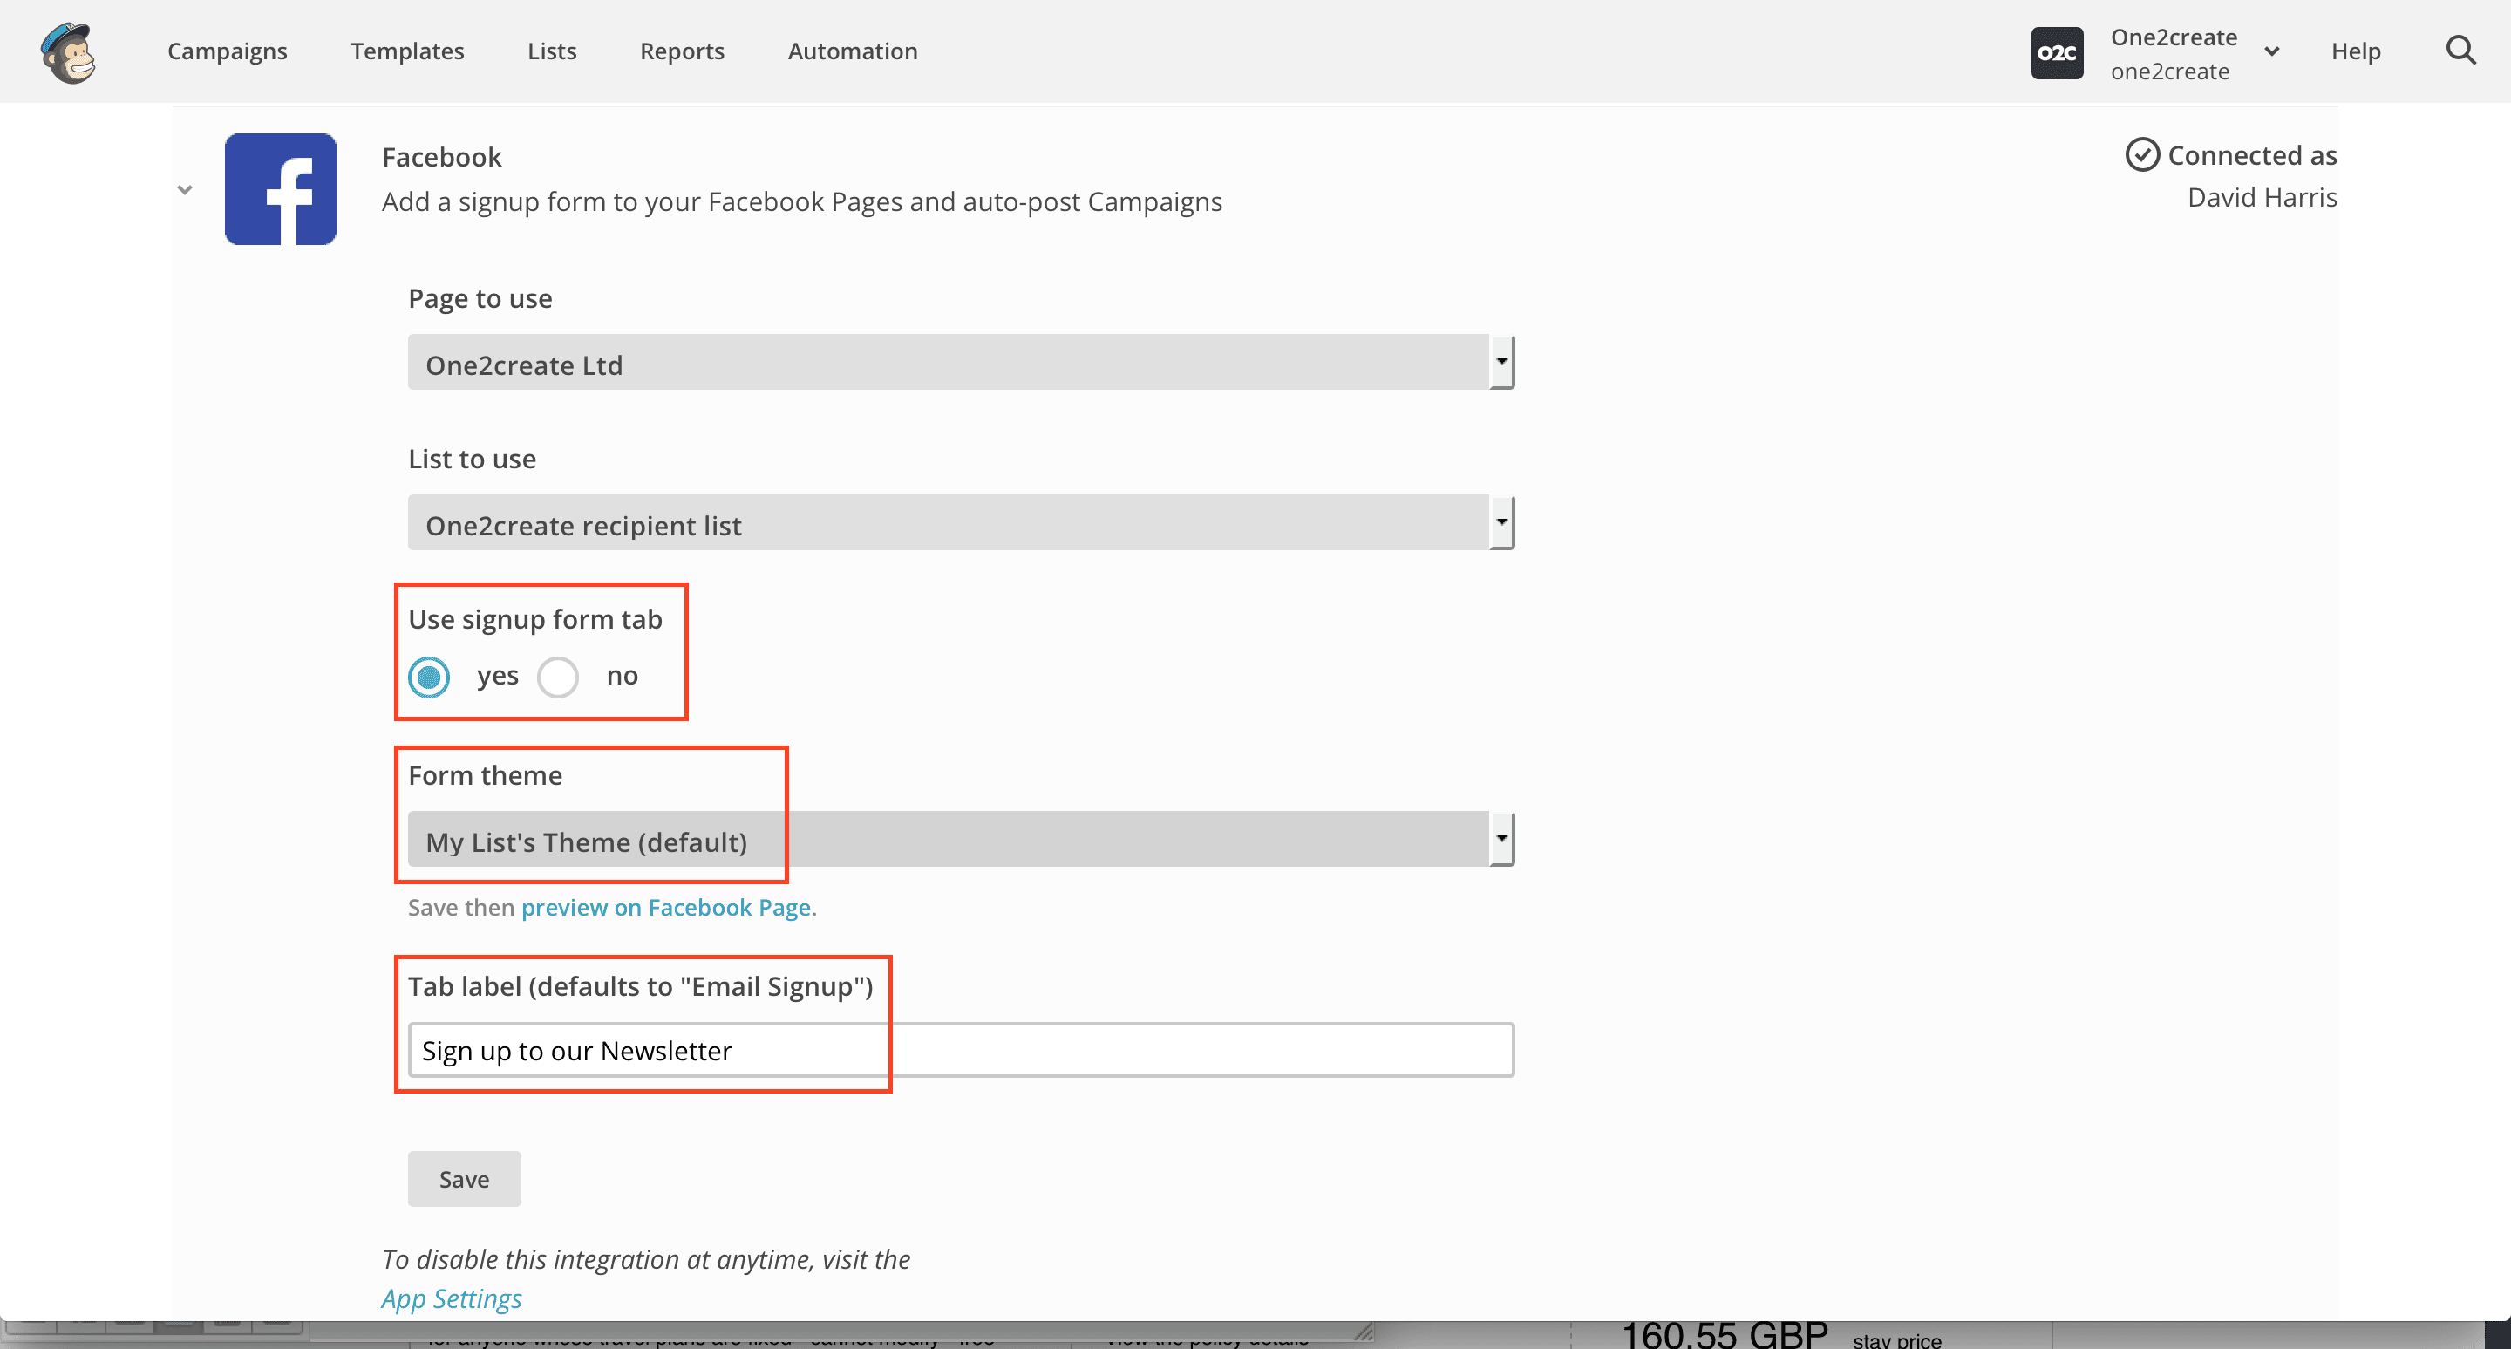Click the Mailchimp monkey logo
The width and height of the screenshot is (2511, 1349).
(68, 52)
